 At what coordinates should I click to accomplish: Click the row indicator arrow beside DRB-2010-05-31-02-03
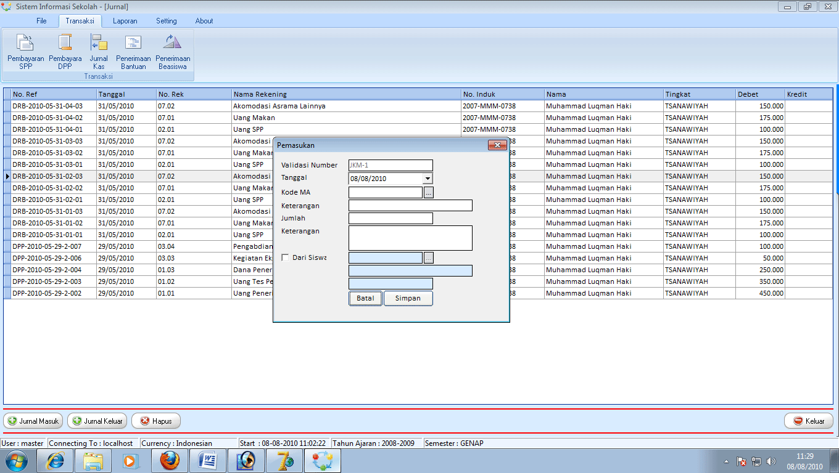click(x=7, y=176)
